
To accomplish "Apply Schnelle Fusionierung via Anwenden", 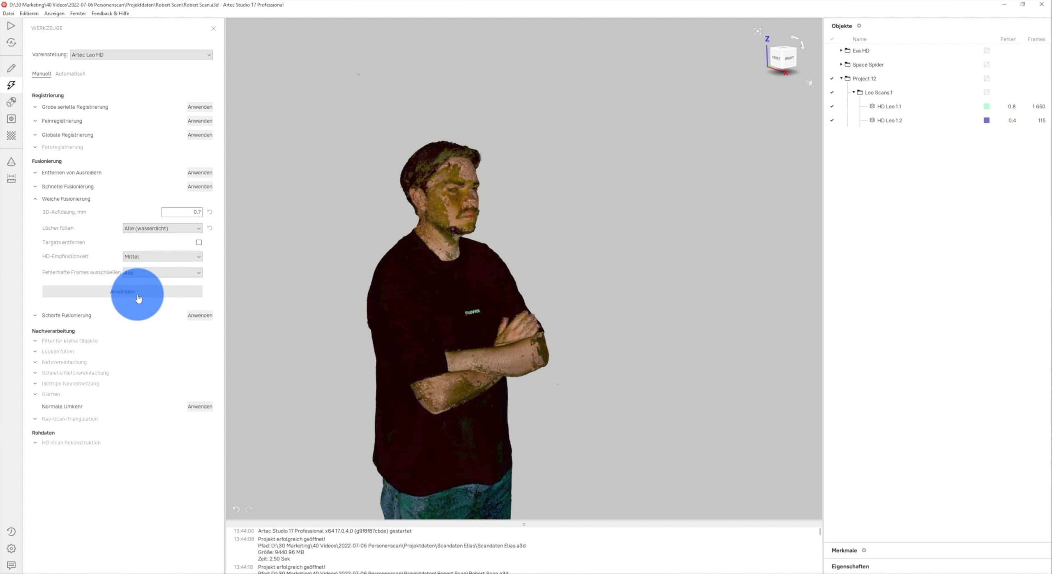I will [200, 186].
